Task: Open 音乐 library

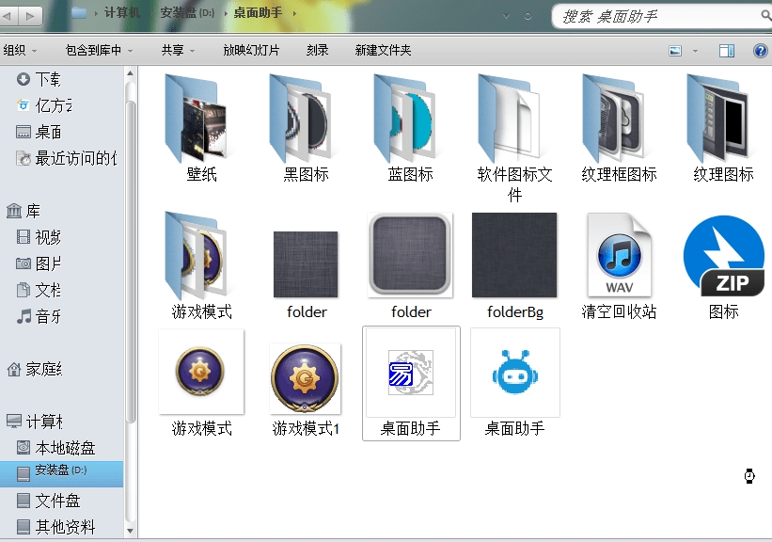Action: 39,316
